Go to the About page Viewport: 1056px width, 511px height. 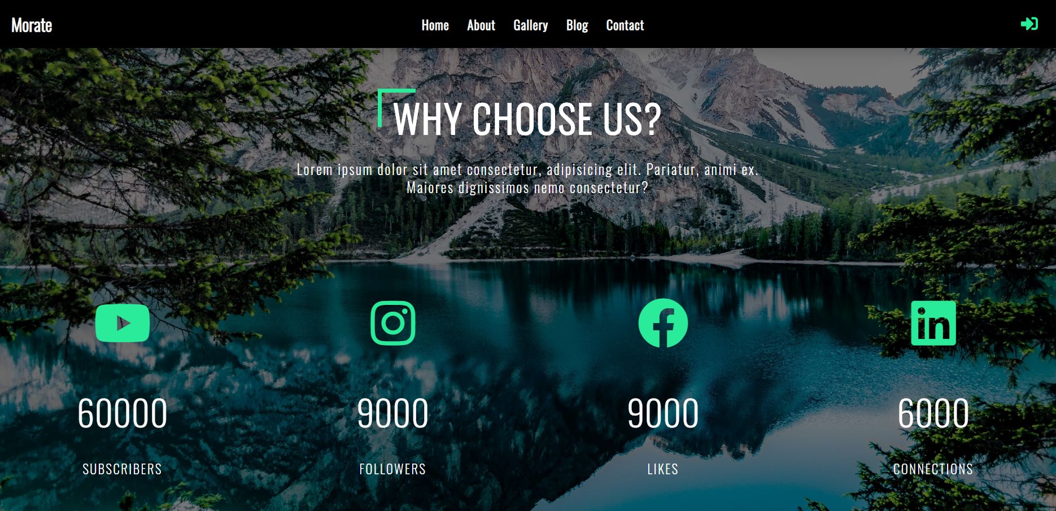pos(481,25)
